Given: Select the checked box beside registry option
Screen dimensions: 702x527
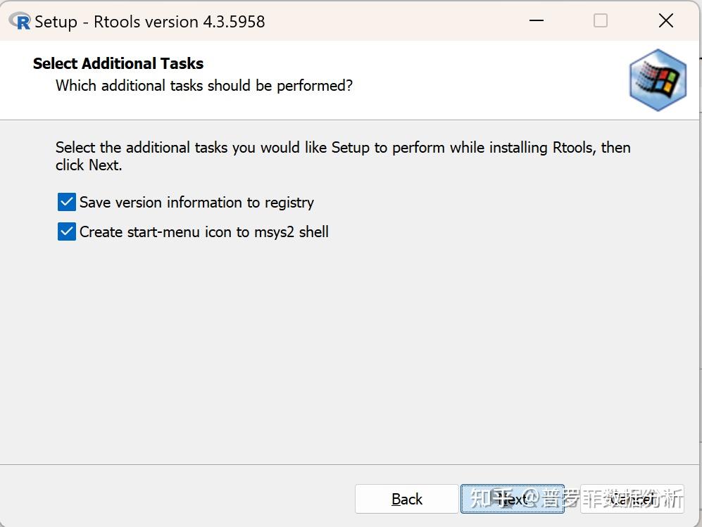Looking at the screenshot, I should tap(65, 202).
